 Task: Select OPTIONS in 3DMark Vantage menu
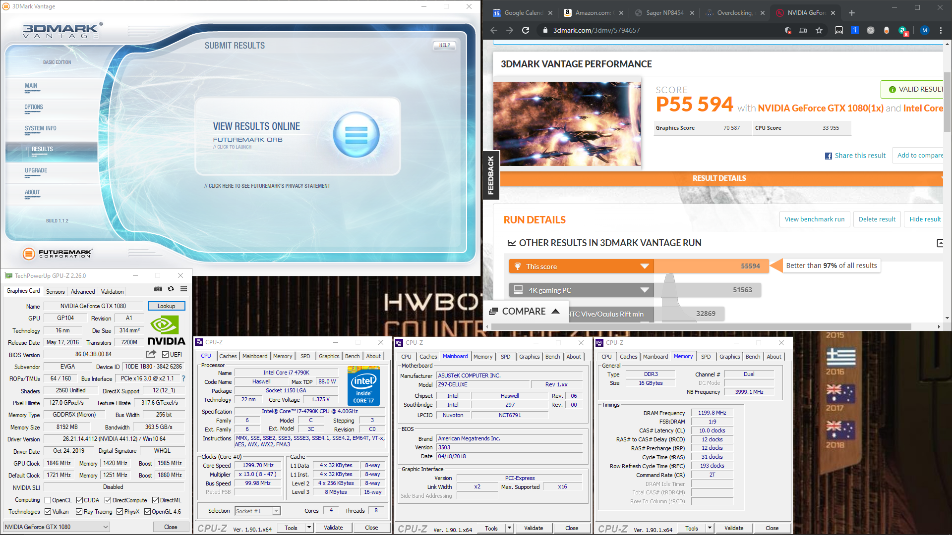point(34,107)
